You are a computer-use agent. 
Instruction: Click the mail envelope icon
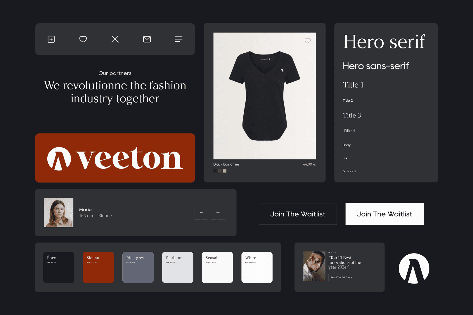(147, 39)
